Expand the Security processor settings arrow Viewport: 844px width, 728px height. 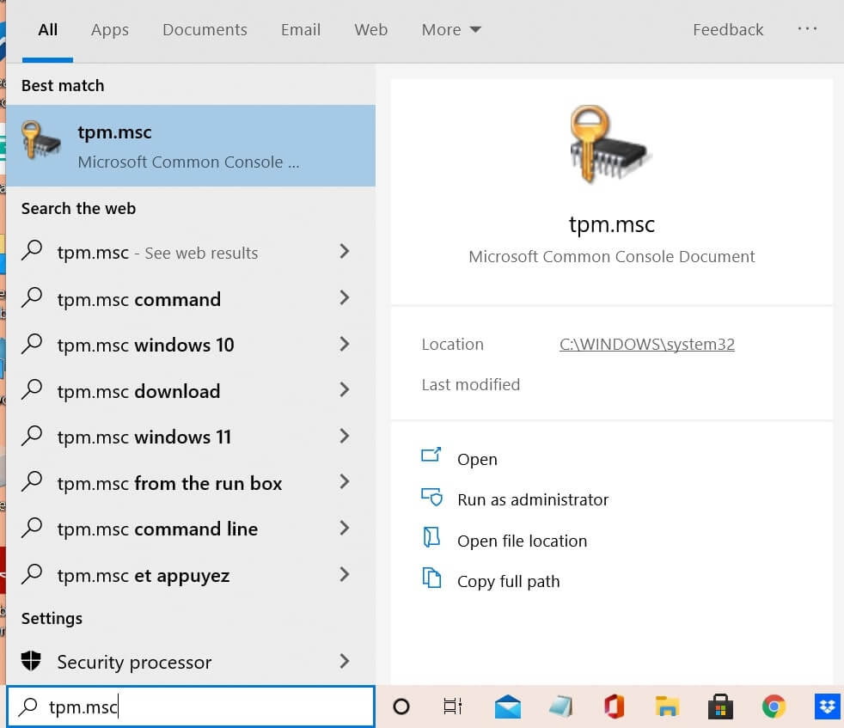coord(345,662)
